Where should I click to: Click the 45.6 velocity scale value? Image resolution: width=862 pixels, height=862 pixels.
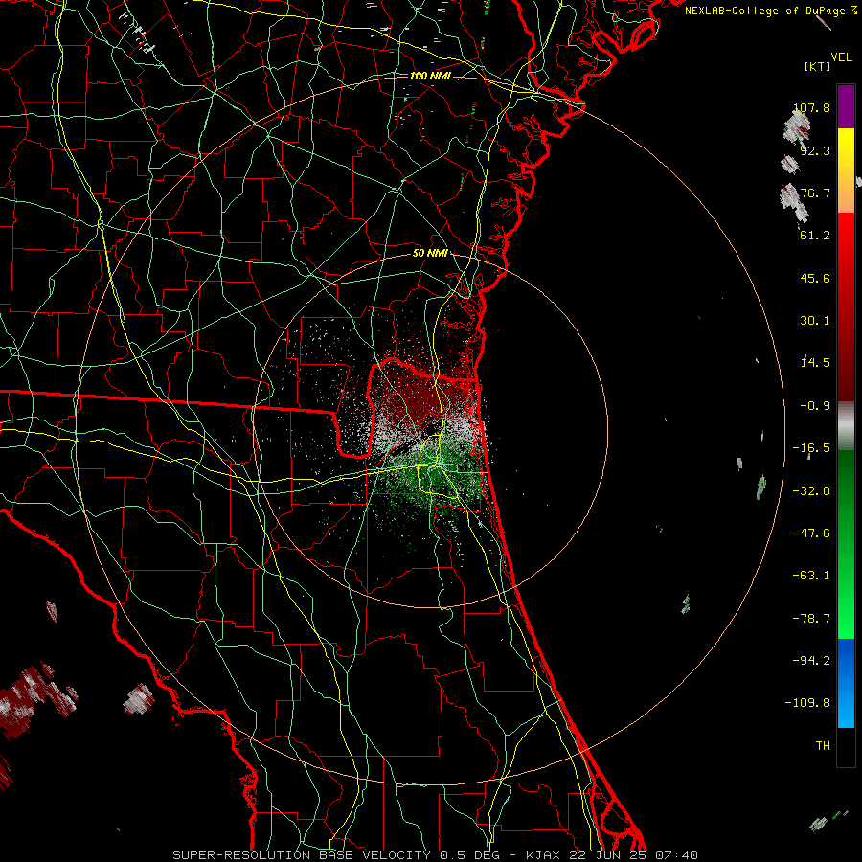(815, 278)
